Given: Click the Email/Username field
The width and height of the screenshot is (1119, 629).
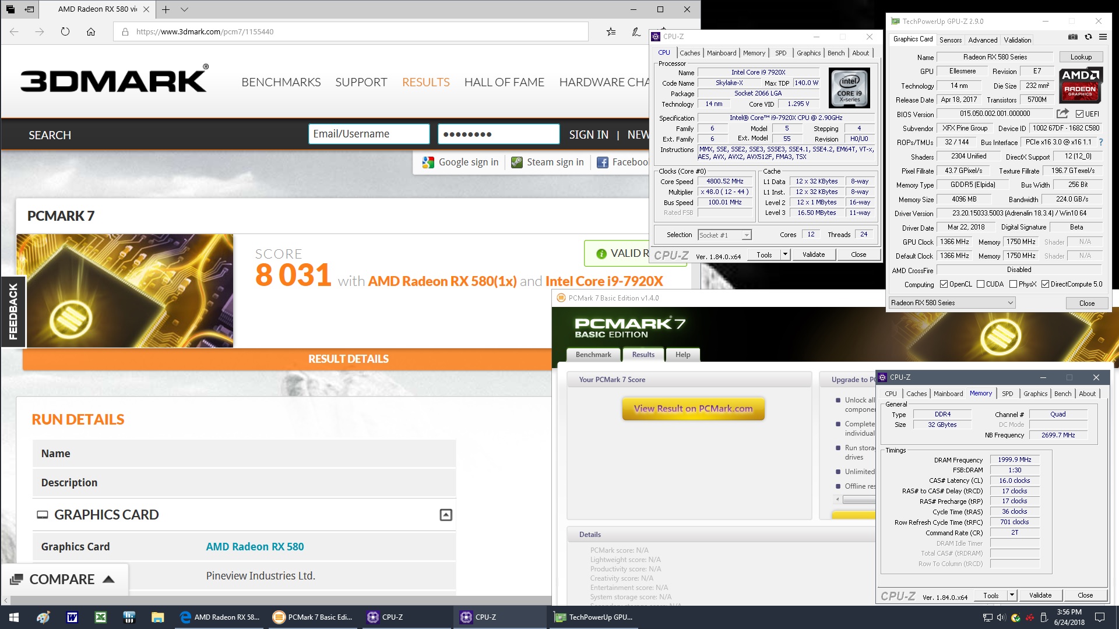Looking at the screenshot, I should (369, 134).
